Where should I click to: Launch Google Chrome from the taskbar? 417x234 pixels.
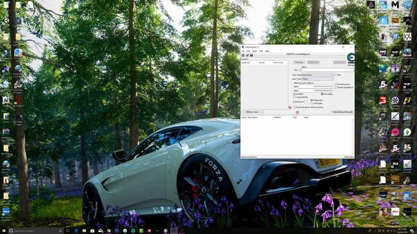click(x=109, y=231)
